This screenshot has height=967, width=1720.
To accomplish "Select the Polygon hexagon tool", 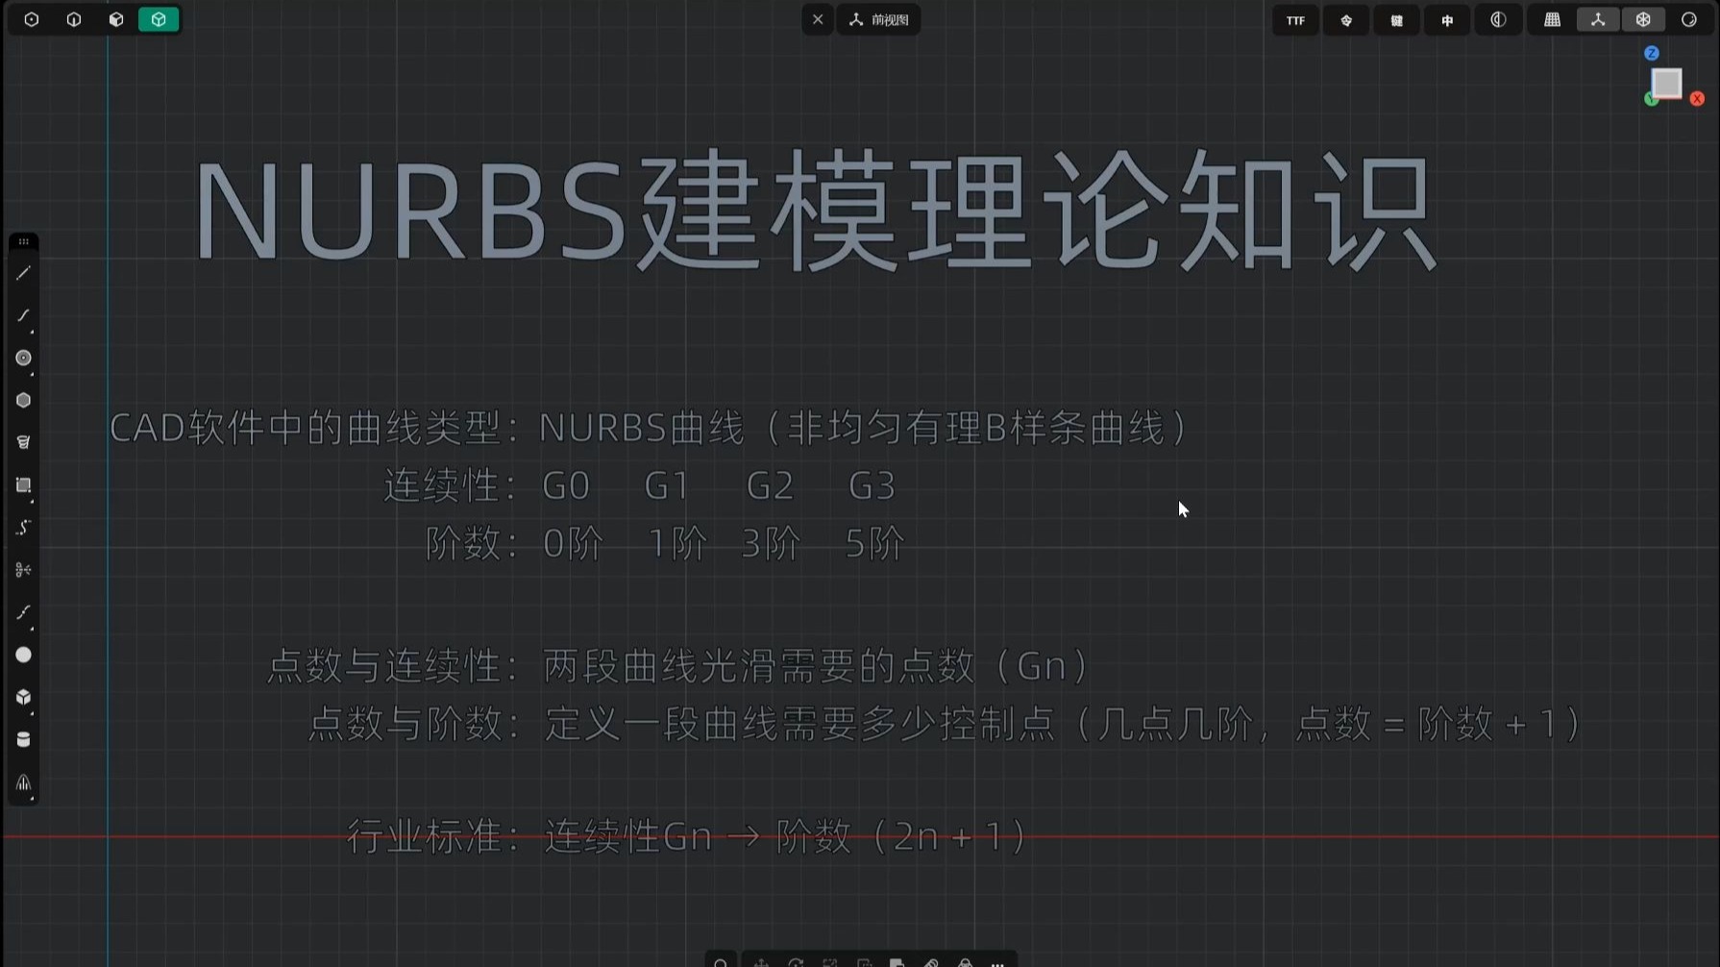I will coord(23,400).
